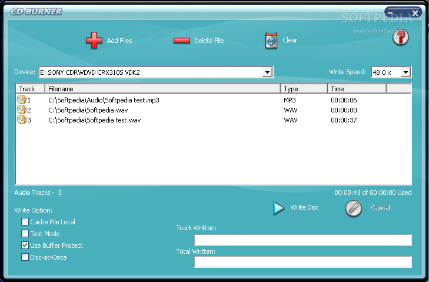Viewport: 429px width, 282px height.
Task: Click the Add Files label
Action: coord(119,41)
